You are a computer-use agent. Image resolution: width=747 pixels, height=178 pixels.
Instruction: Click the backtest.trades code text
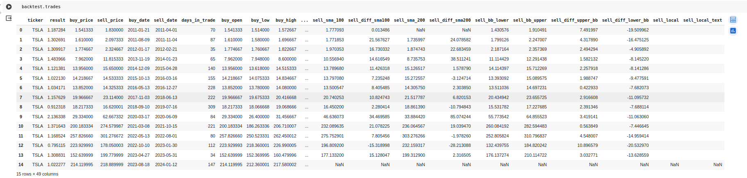click(x=41, y=7)
